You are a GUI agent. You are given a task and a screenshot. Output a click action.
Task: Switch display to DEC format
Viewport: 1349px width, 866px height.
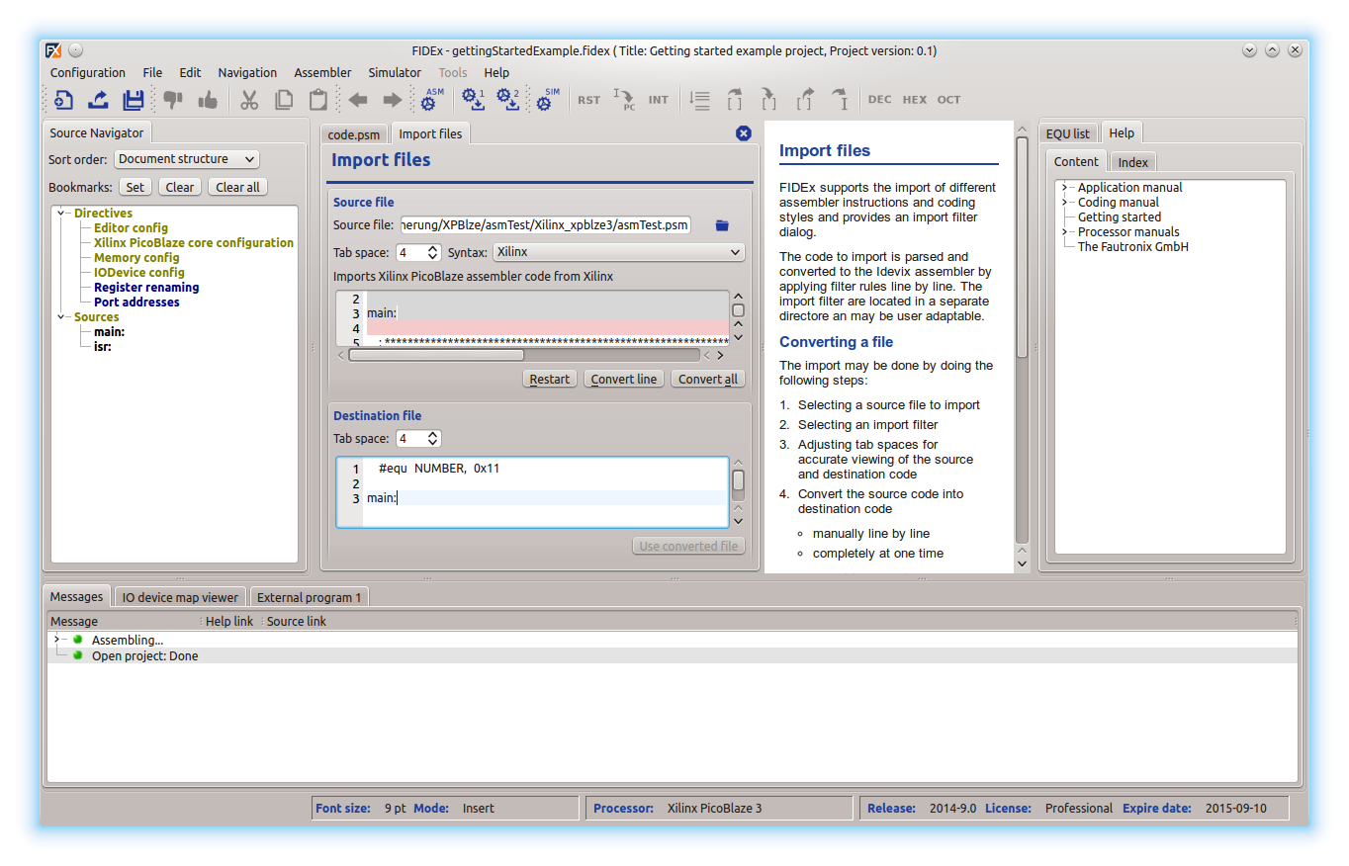879,100
